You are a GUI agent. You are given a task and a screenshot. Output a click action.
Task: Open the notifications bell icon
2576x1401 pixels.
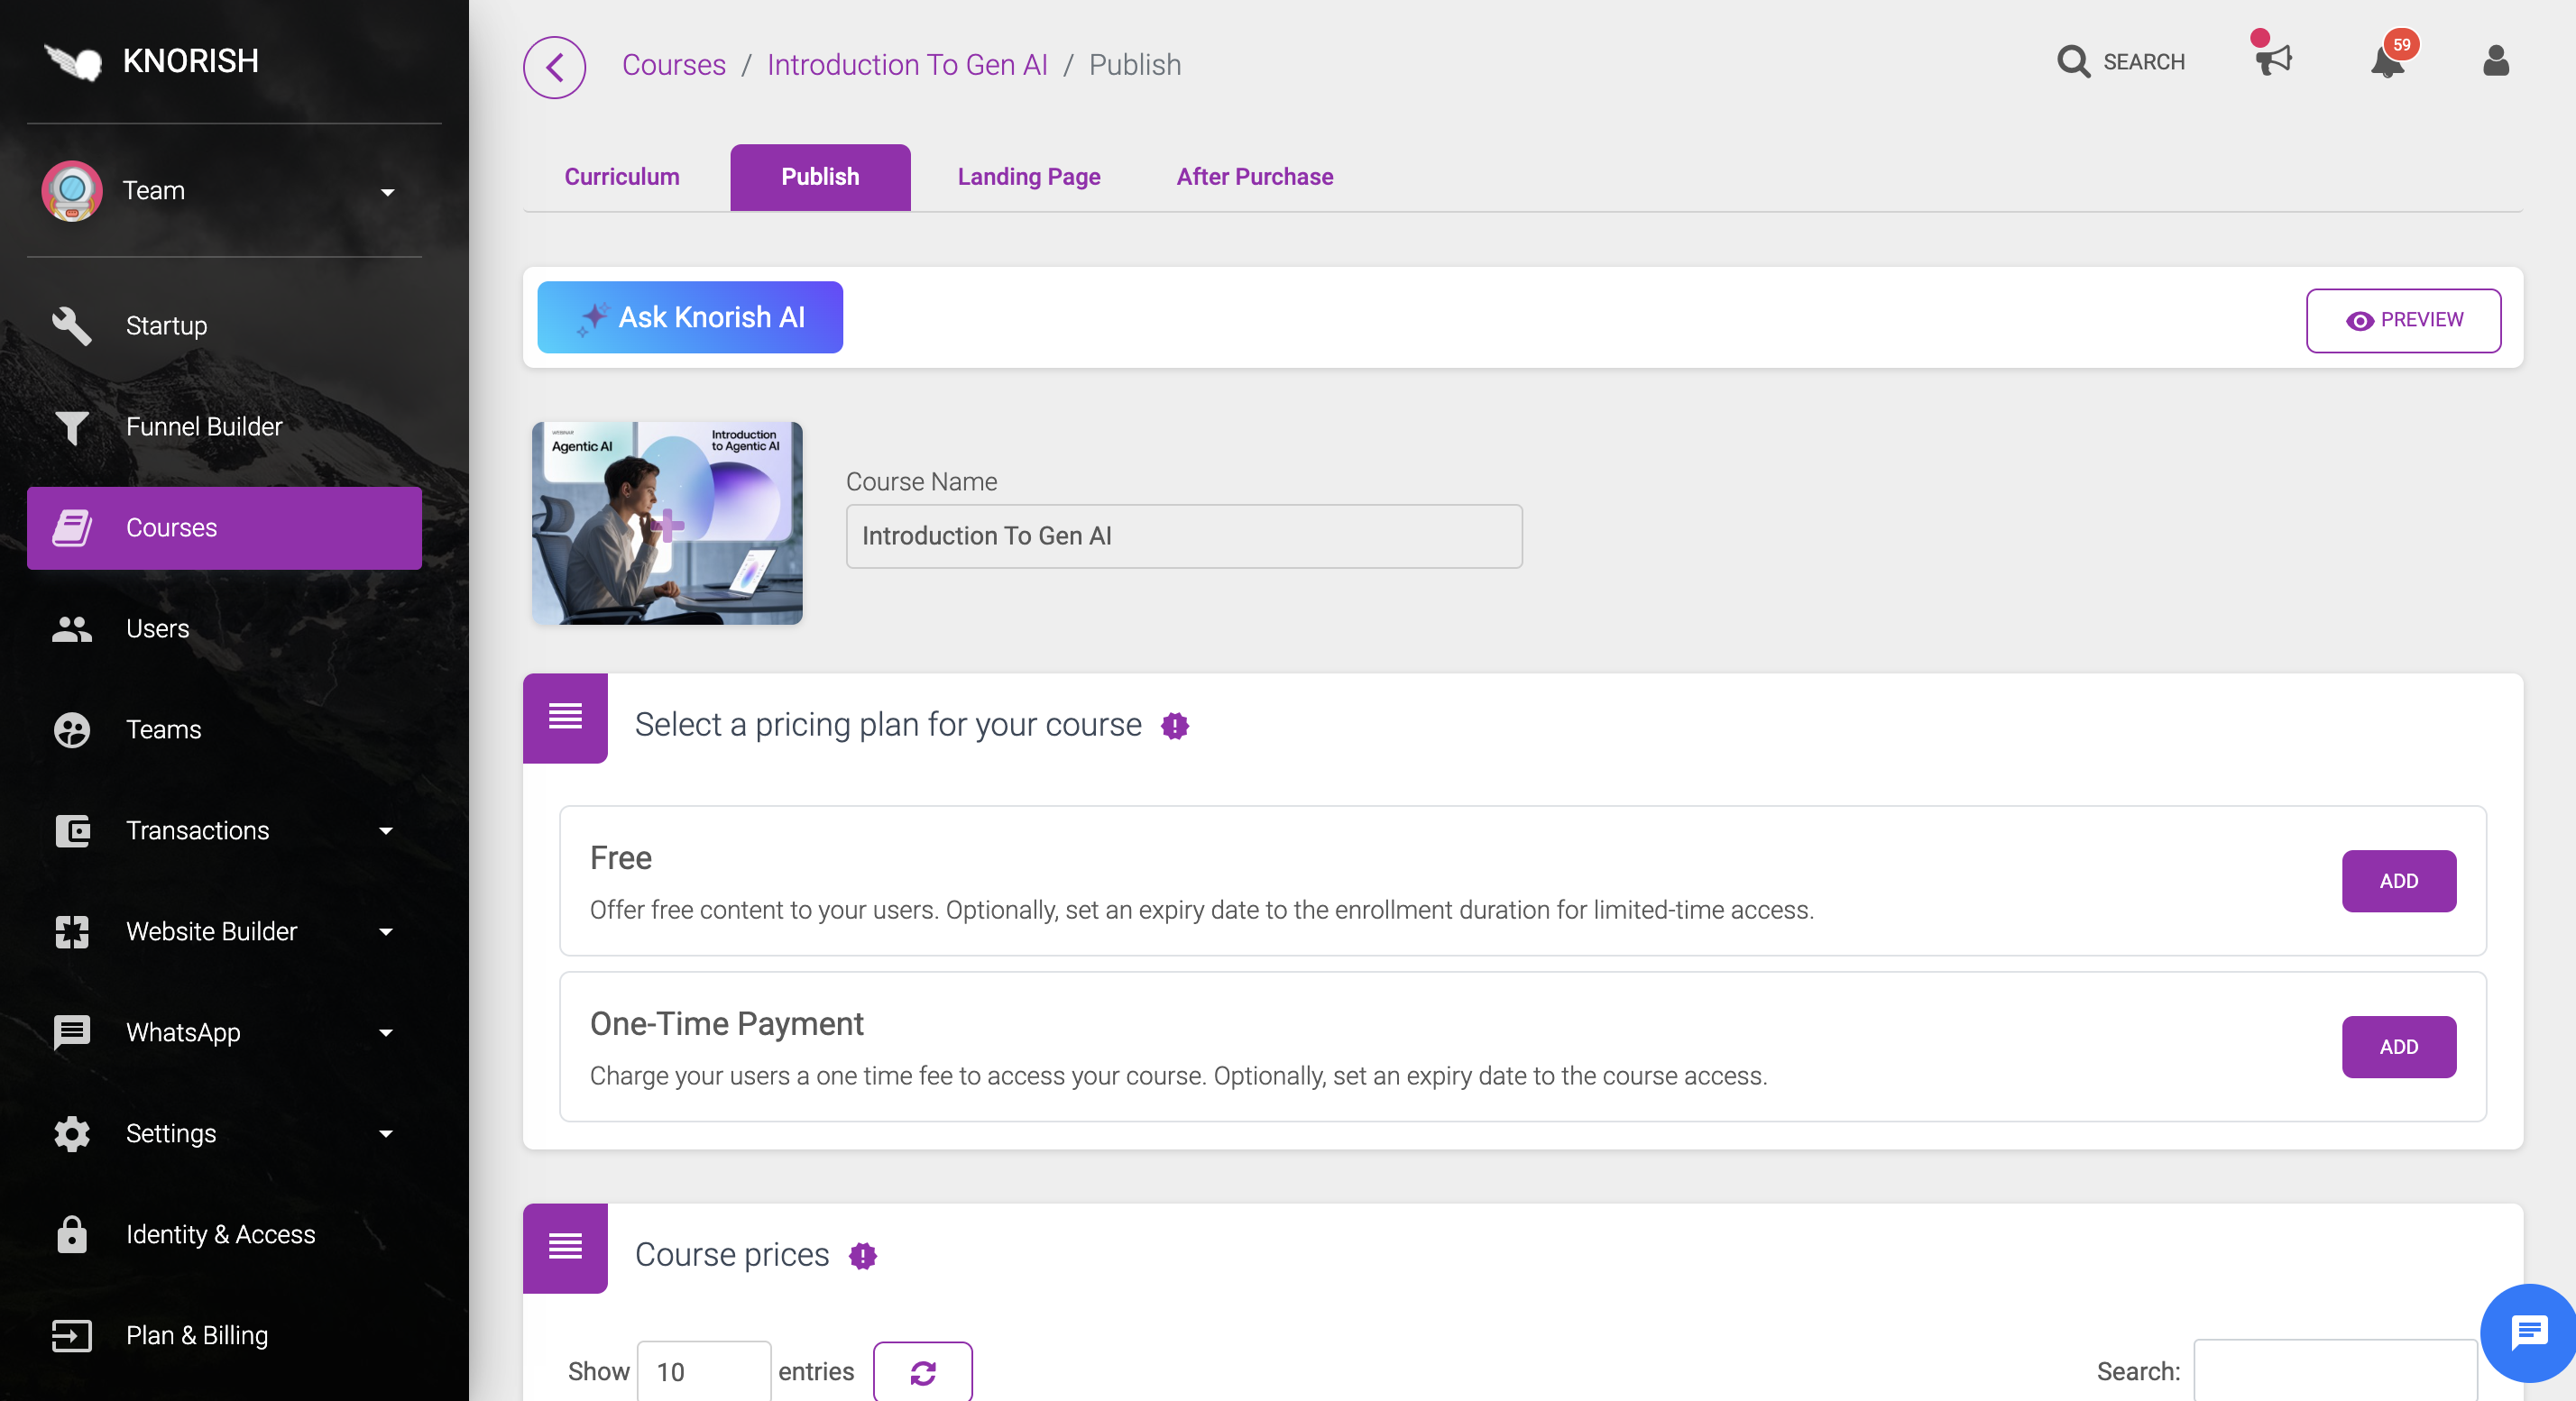2387,62
